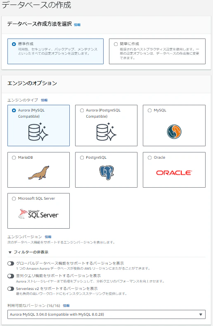The image size is (213, 326).
Task: Select the MariaDB engine radio button
Action: tap(14, 157)
